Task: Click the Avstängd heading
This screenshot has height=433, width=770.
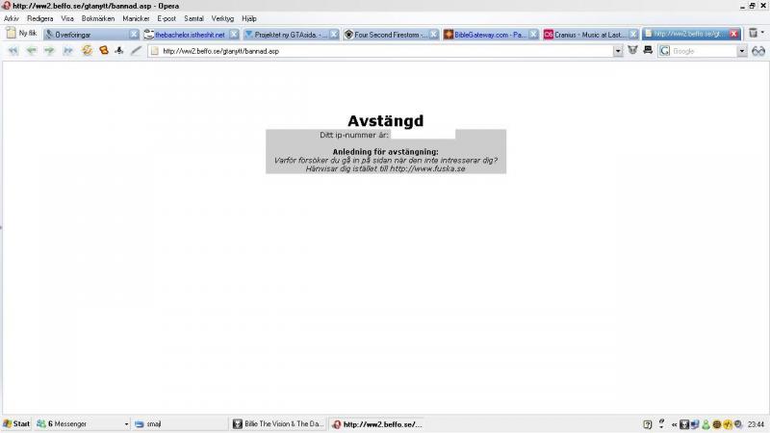Action: [x=386, y=121]
